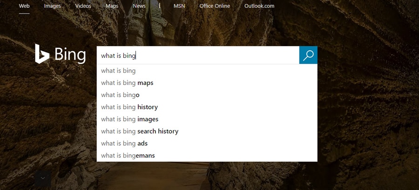
Task: Select the 'what is bing ads' suggestion
Action: click(124, 143)
